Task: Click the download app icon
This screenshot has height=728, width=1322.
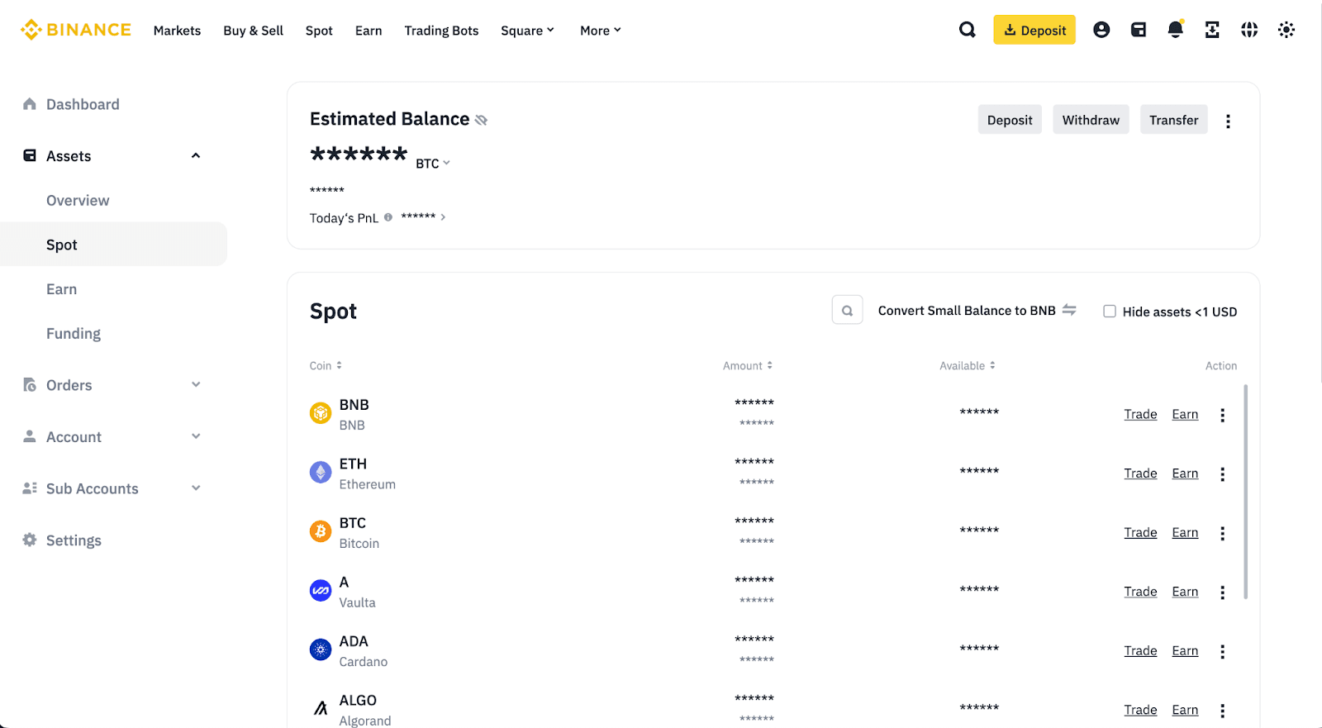Action: coord(1212,30)
